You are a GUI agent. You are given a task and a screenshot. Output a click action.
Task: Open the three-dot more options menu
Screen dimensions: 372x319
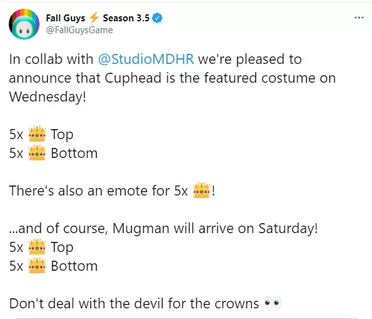click(x=359, y=18)
